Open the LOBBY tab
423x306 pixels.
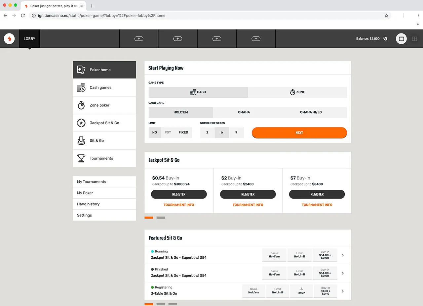pos(29,38)
